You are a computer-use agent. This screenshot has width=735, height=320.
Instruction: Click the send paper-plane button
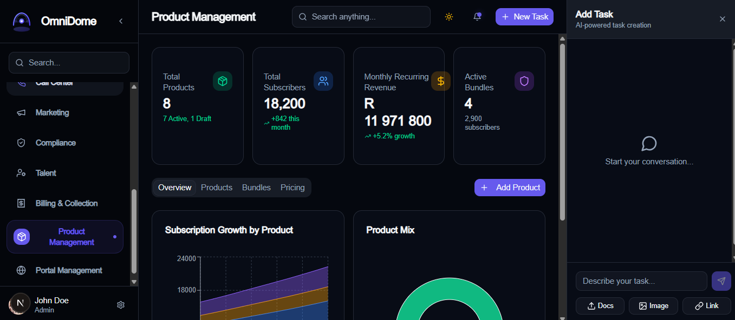click(x=721, y=281)
